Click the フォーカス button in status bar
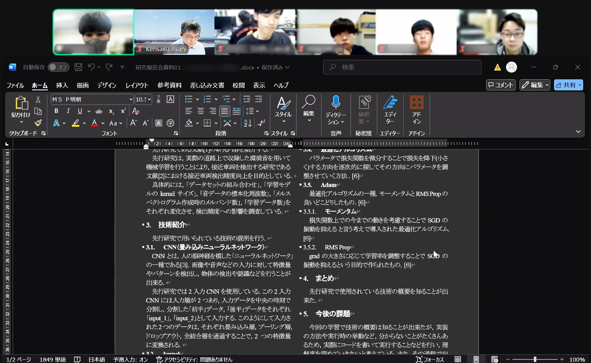The width and height of the screenshot is (591, 363). (430, 359)
